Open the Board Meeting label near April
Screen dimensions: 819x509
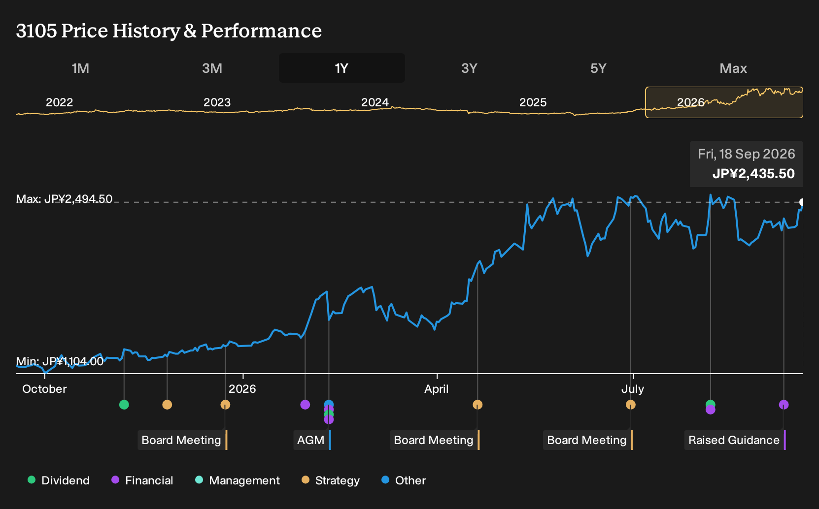(x=435, y=440)
